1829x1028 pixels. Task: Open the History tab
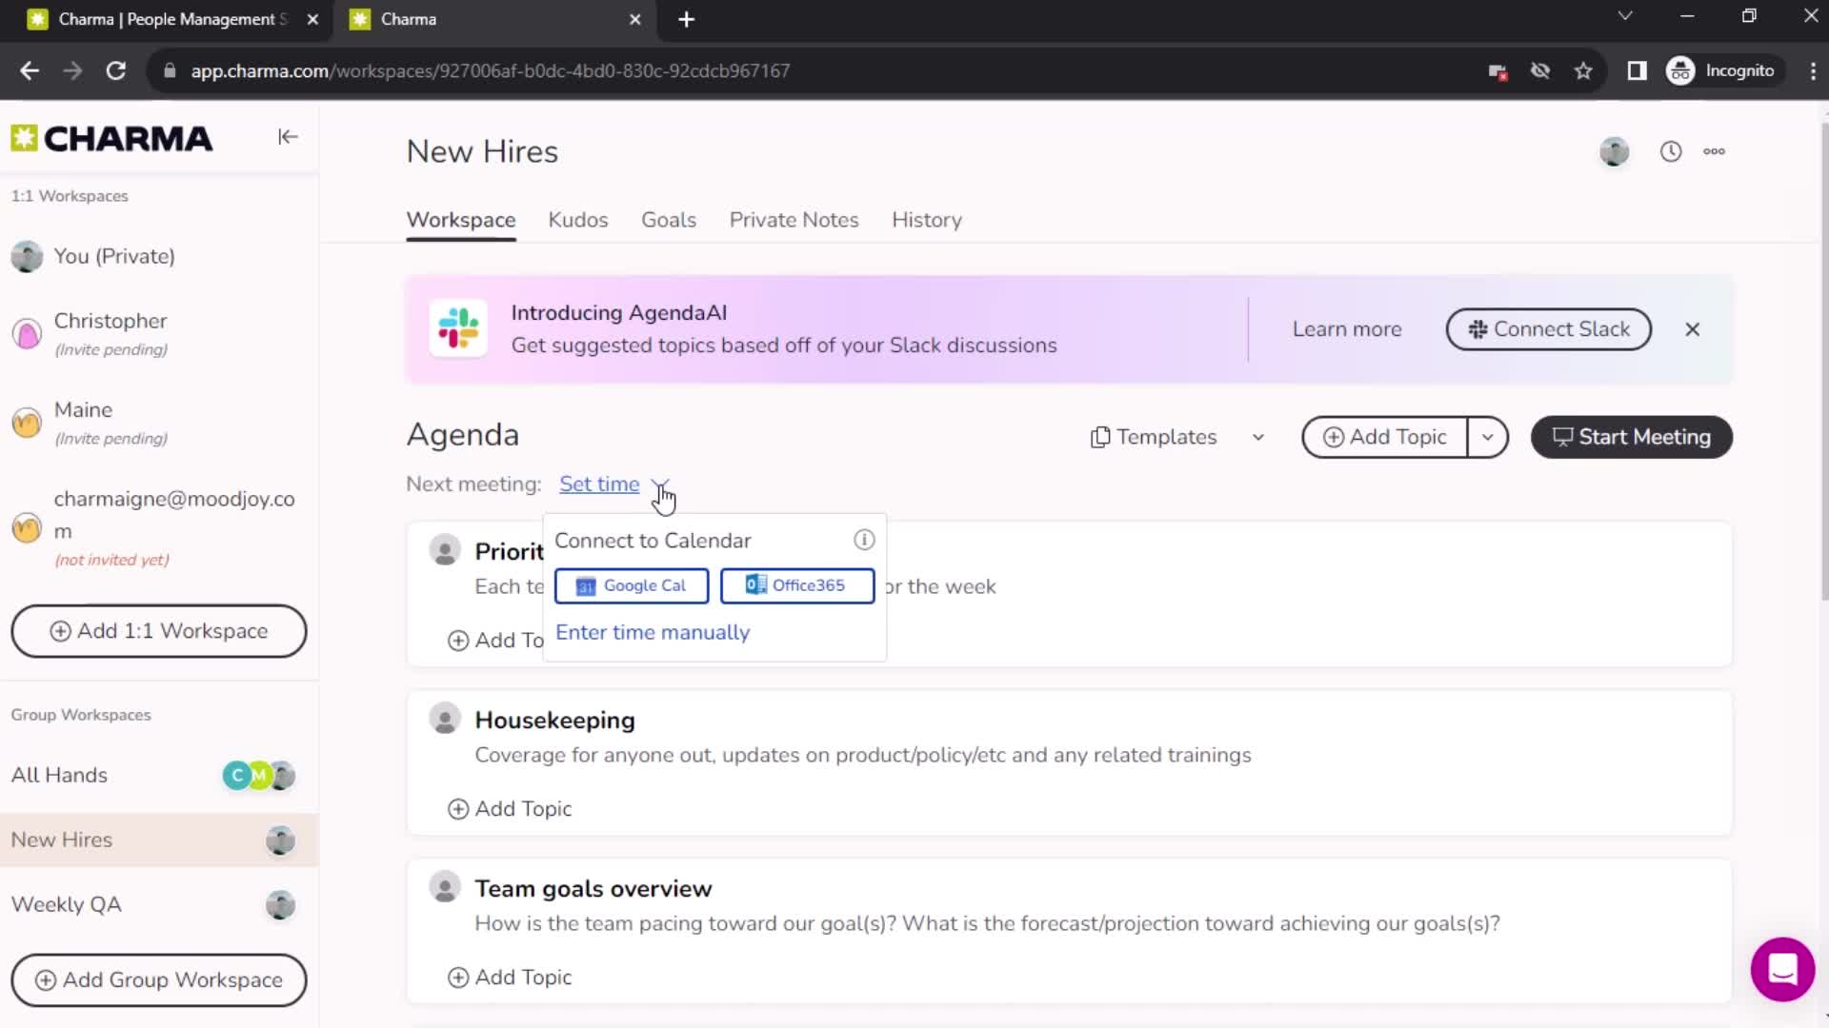[927, 220]
